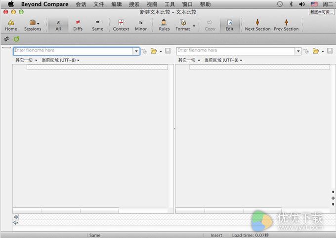Click right pane browse-history arrow icon
336x238 pixels.
pos(306,51)
